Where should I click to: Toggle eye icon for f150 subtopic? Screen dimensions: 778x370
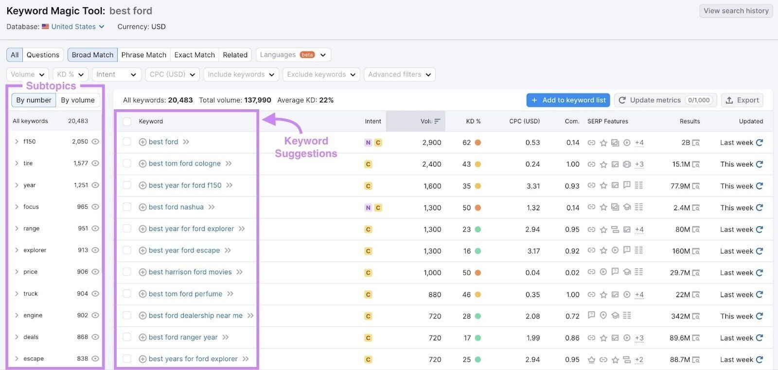(95, 142)
